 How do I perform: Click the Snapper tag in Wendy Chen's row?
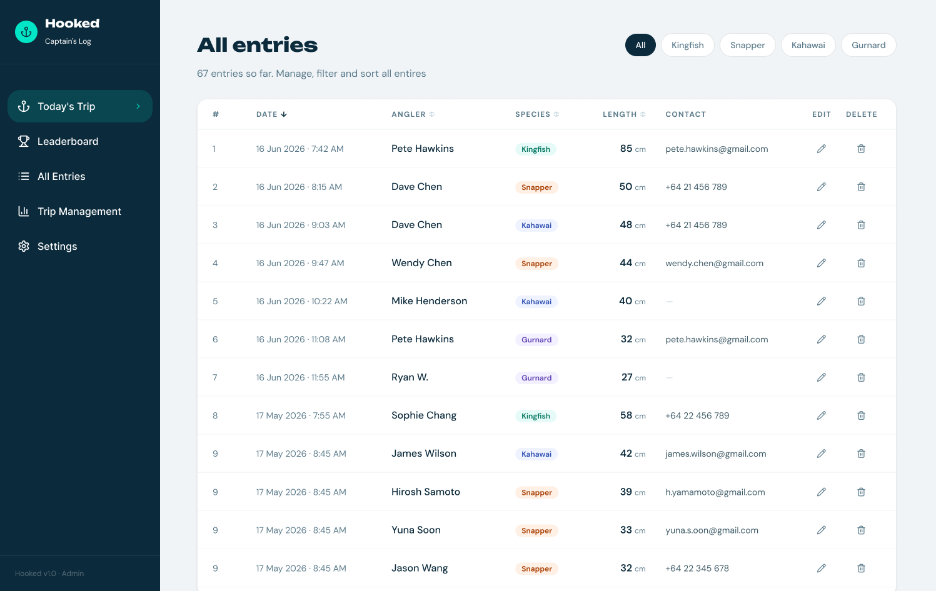536,264
